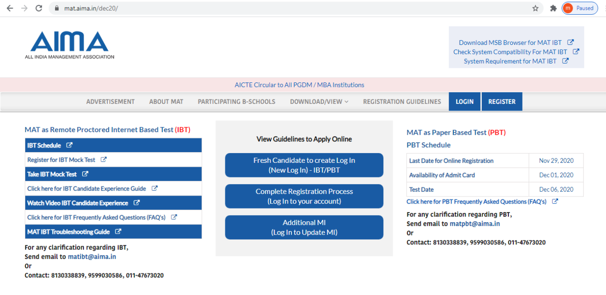
Task: Click the REGISTER button
Action: point(502,102)
